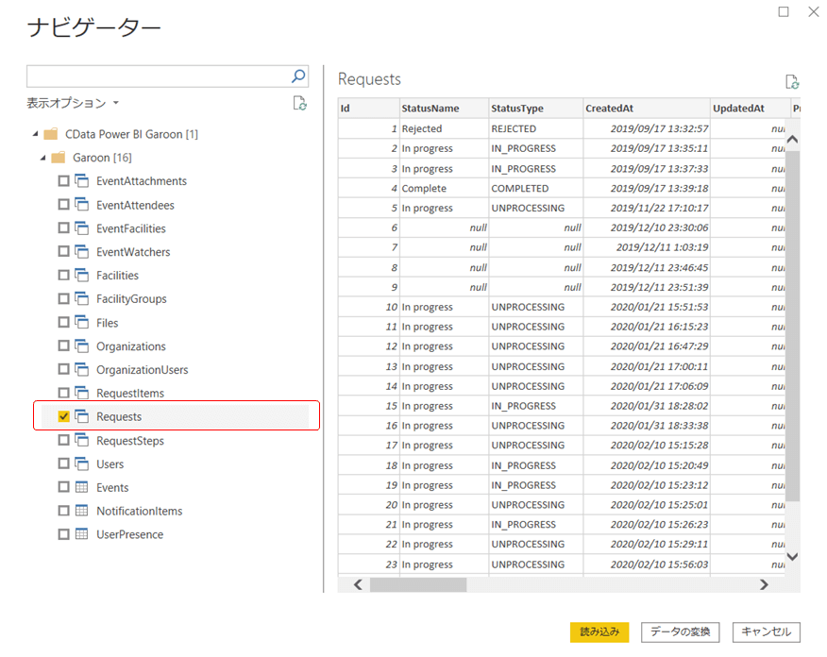This screenshot has height=657, width=827.
Task: Collapse the CData Power BI Garoon node
Action: pyautogui.click(x=35, y=134)
